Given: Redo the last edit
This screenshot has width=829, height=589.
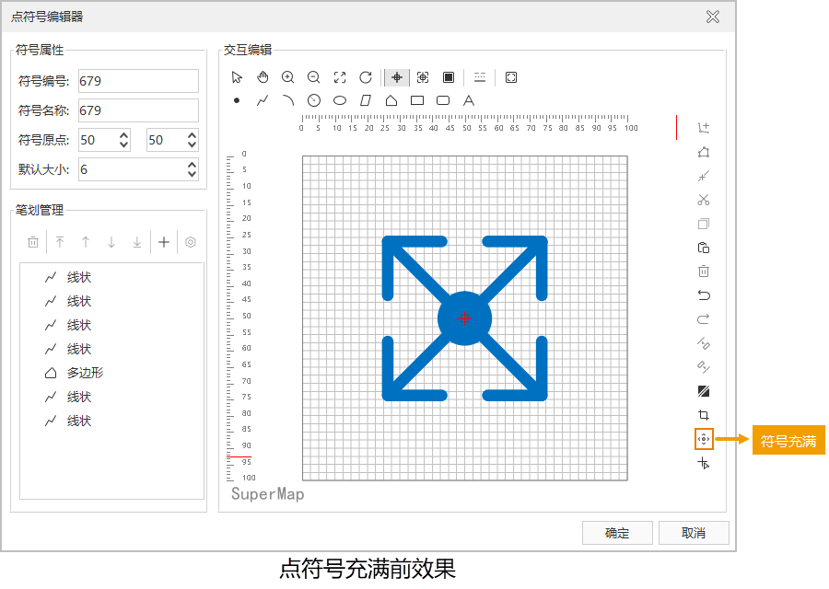Looking at the screenshot, I should 703,319.
